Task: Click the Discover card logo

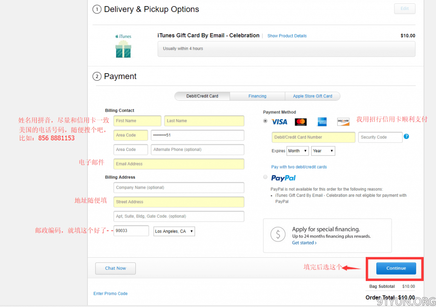Action: [x=343, y=122]
